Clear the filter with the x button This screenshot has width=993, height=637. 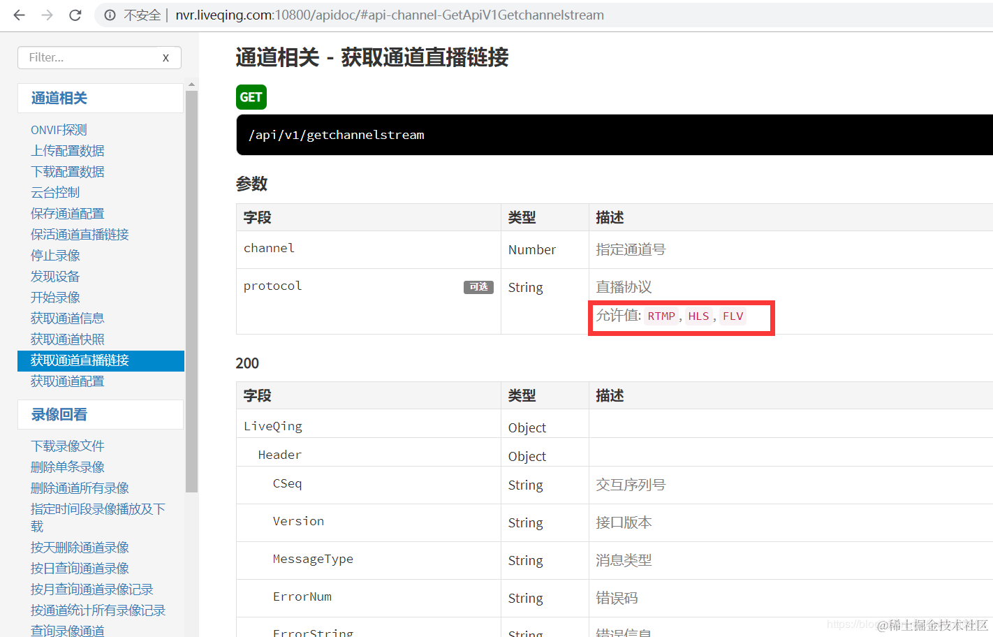165,57
